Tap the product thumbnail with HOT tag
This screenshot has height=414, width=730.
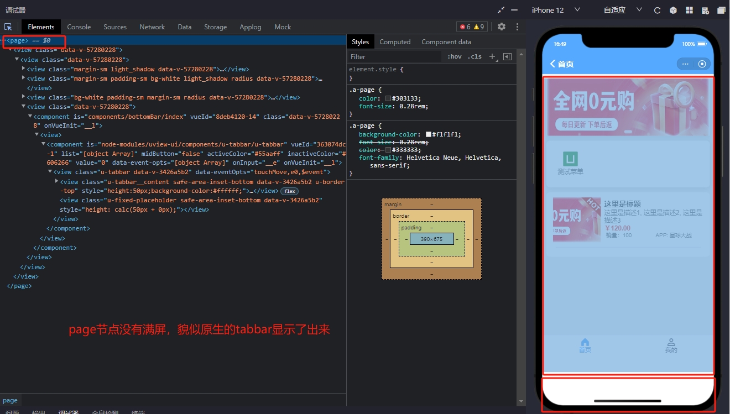pyautogui.click(x=576, y=219)
